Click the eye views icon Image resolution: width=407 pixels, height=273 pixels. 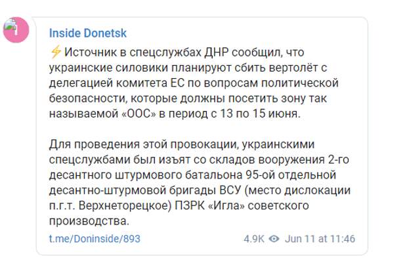coord(274,238)
